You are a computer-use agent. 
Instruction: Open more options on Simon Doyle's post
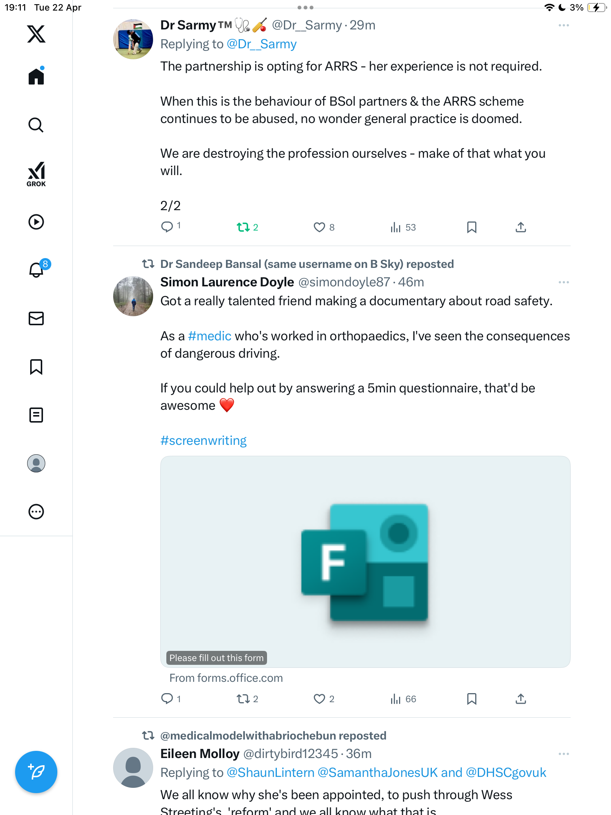[564, 282]
